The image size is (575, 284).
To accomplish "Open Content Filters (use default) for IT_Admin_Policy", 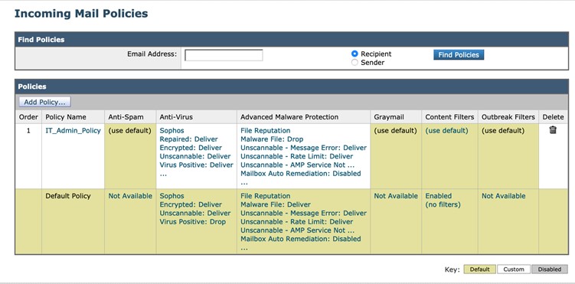I will [x=446, y=130].
